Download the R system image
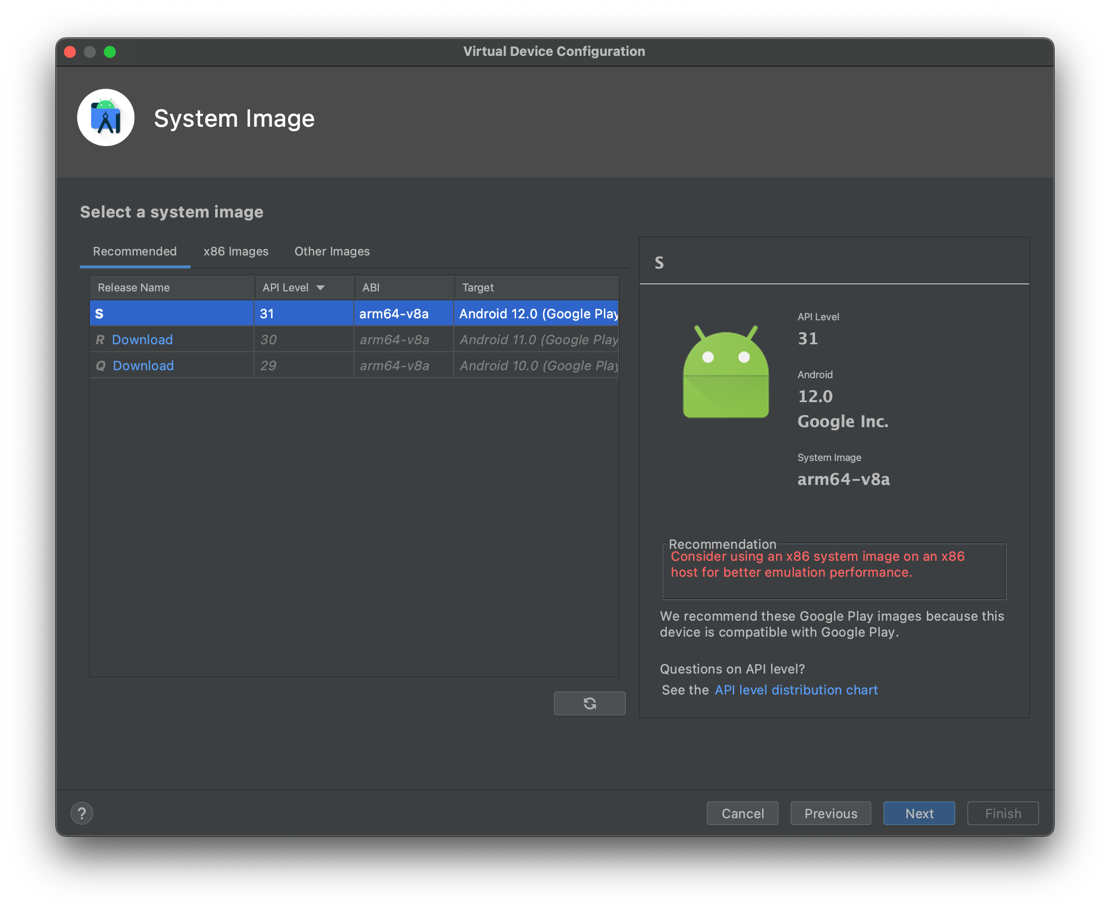This screenshot has height=910, width=1110. tap(142, 340)
